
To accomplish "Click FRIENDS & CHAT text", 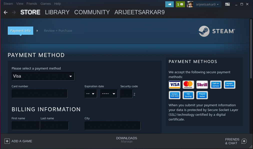I will point(232,141).
